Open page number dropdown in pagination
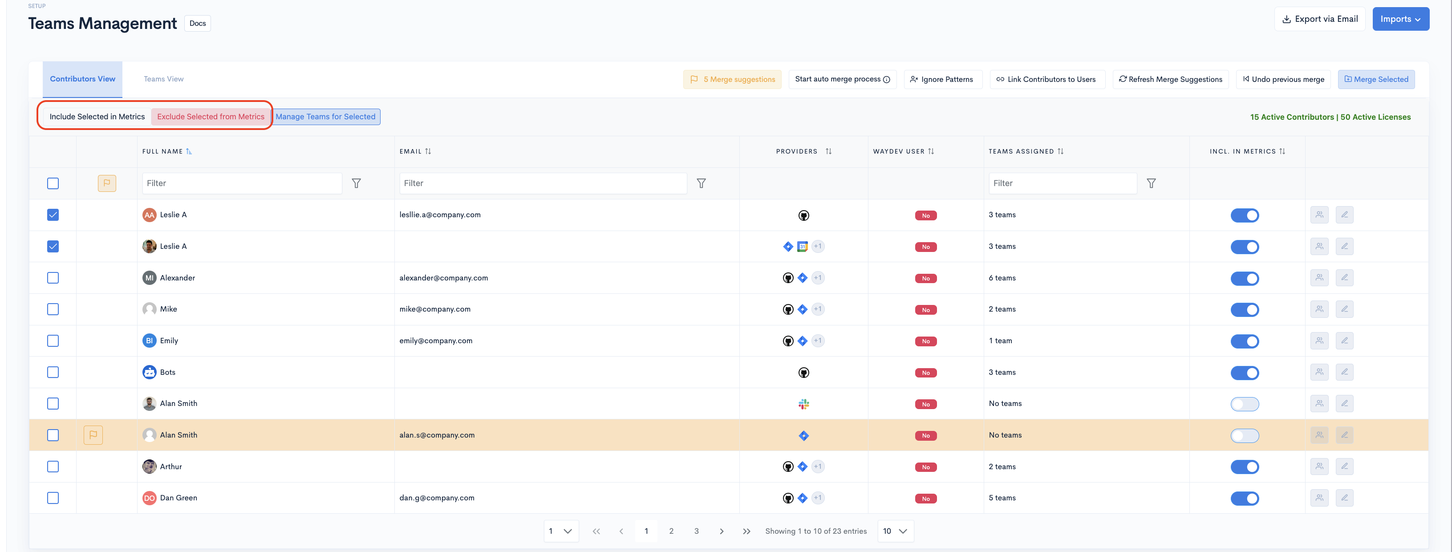Viewport: 1452px width, 552px height. click(561, 531)
